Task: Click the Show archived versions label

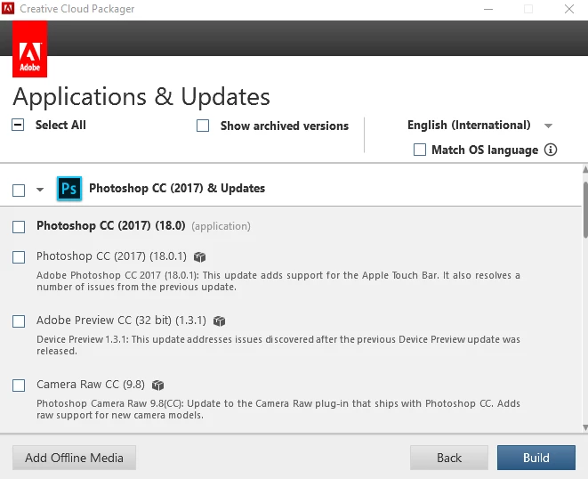Action: point(285,126)
